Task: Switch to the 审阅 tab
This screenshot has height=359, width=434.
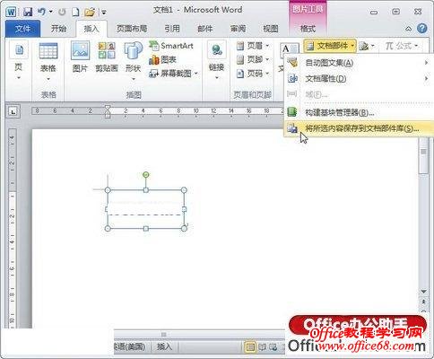Action: tap(238, 29)
